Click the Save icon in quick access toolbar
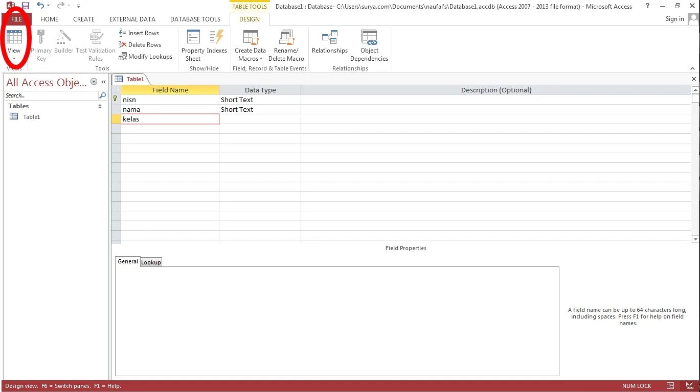Image resolution: width=700 pixels, height=392 pixels. tap(25, 6)
